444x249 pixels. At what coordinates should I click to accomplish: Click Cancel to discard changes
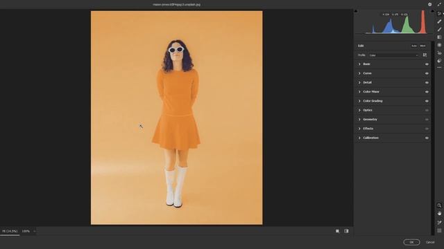pyautogui.click(x=430, y=242)
